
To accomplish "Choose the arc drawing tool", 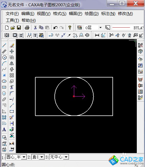I will pos(4,64).
